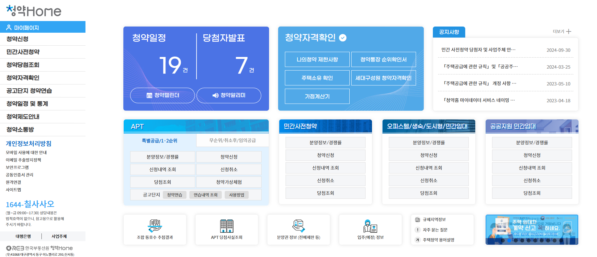Image resolution: width=597 pixels, height=257 pixels.
Task: Open 분양권 정보 (전매제한 등) icon
Action: tap(298, 226)
